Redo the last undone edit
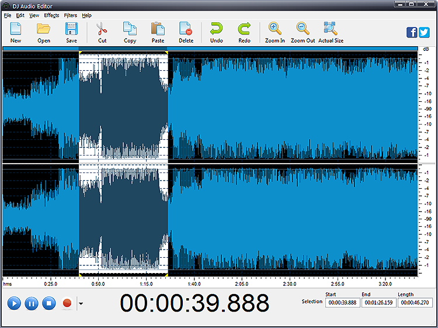This screenshot has width=438, height=328. 245,33
